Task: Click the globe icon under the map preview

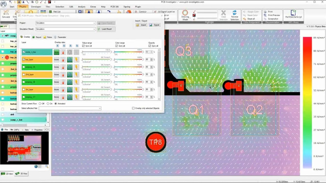Action: (x=36, y=166)
